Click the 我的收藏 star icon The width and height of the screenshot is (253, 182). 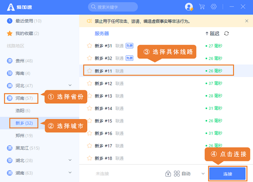click(10, 33)
